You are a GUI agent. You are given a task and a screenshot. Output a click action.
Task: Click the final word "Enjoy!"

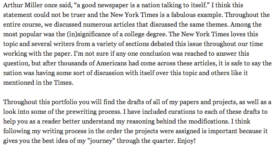[x=186, y=141]
